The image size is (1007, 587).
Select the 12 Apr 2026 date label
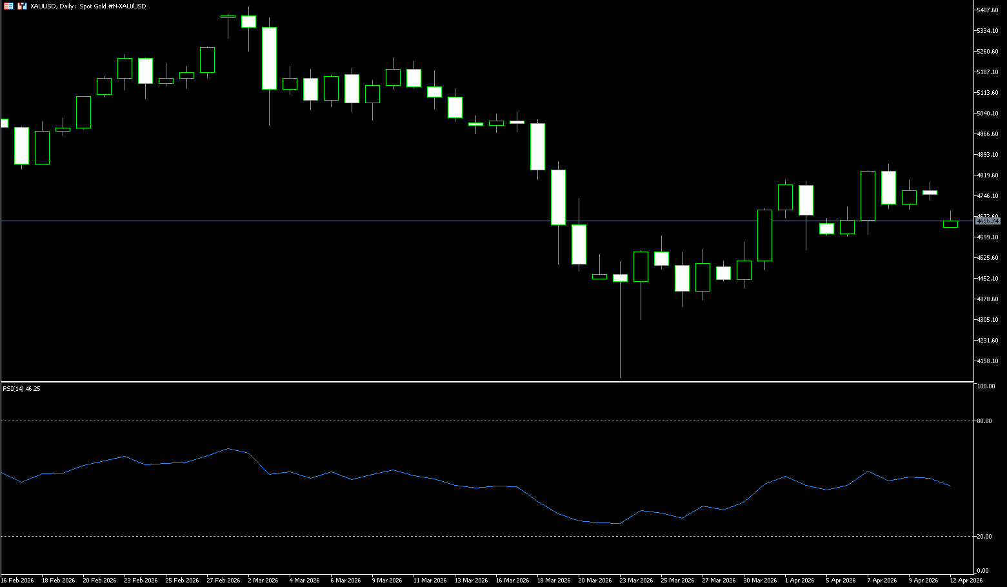pos(966,581)
